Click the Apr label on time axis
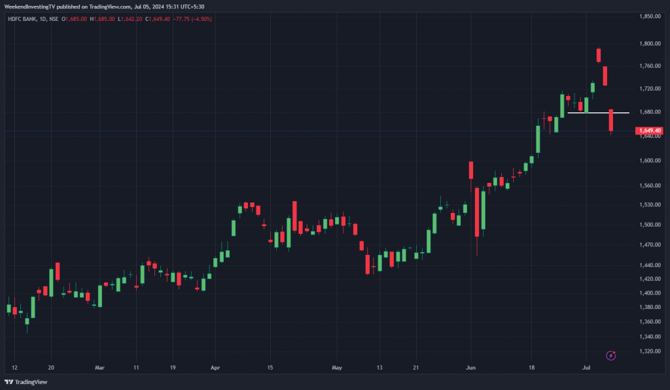The image size is (670, 390). 215,367
